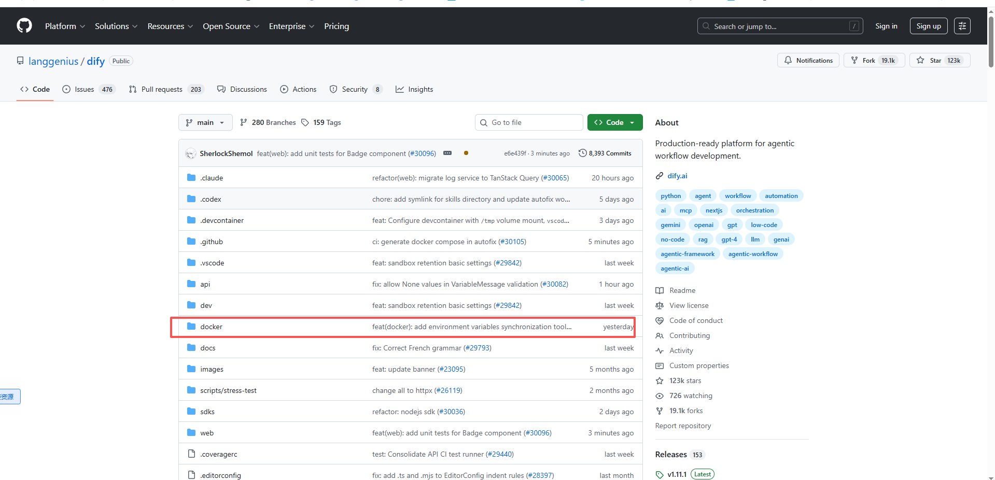Open the docs folder
This screenshot has height=480, width=995.
[208, 348]
